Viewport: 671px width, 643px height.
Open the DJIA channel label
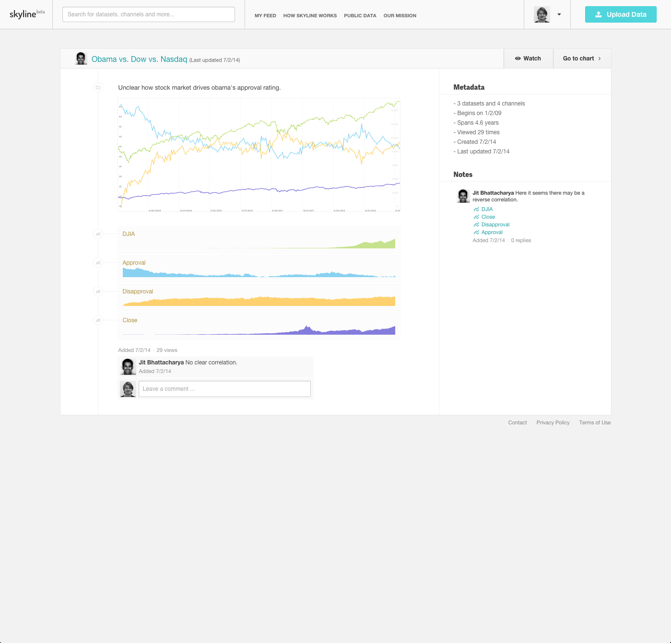click(x=129, y=234)
